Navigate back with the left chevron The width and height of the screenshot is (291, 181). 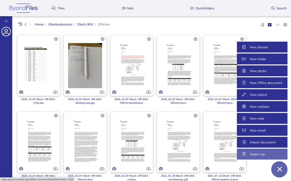point(26,24)
